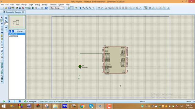Open the Tool menu
This screenshot has height=109, width=195.
18,5
